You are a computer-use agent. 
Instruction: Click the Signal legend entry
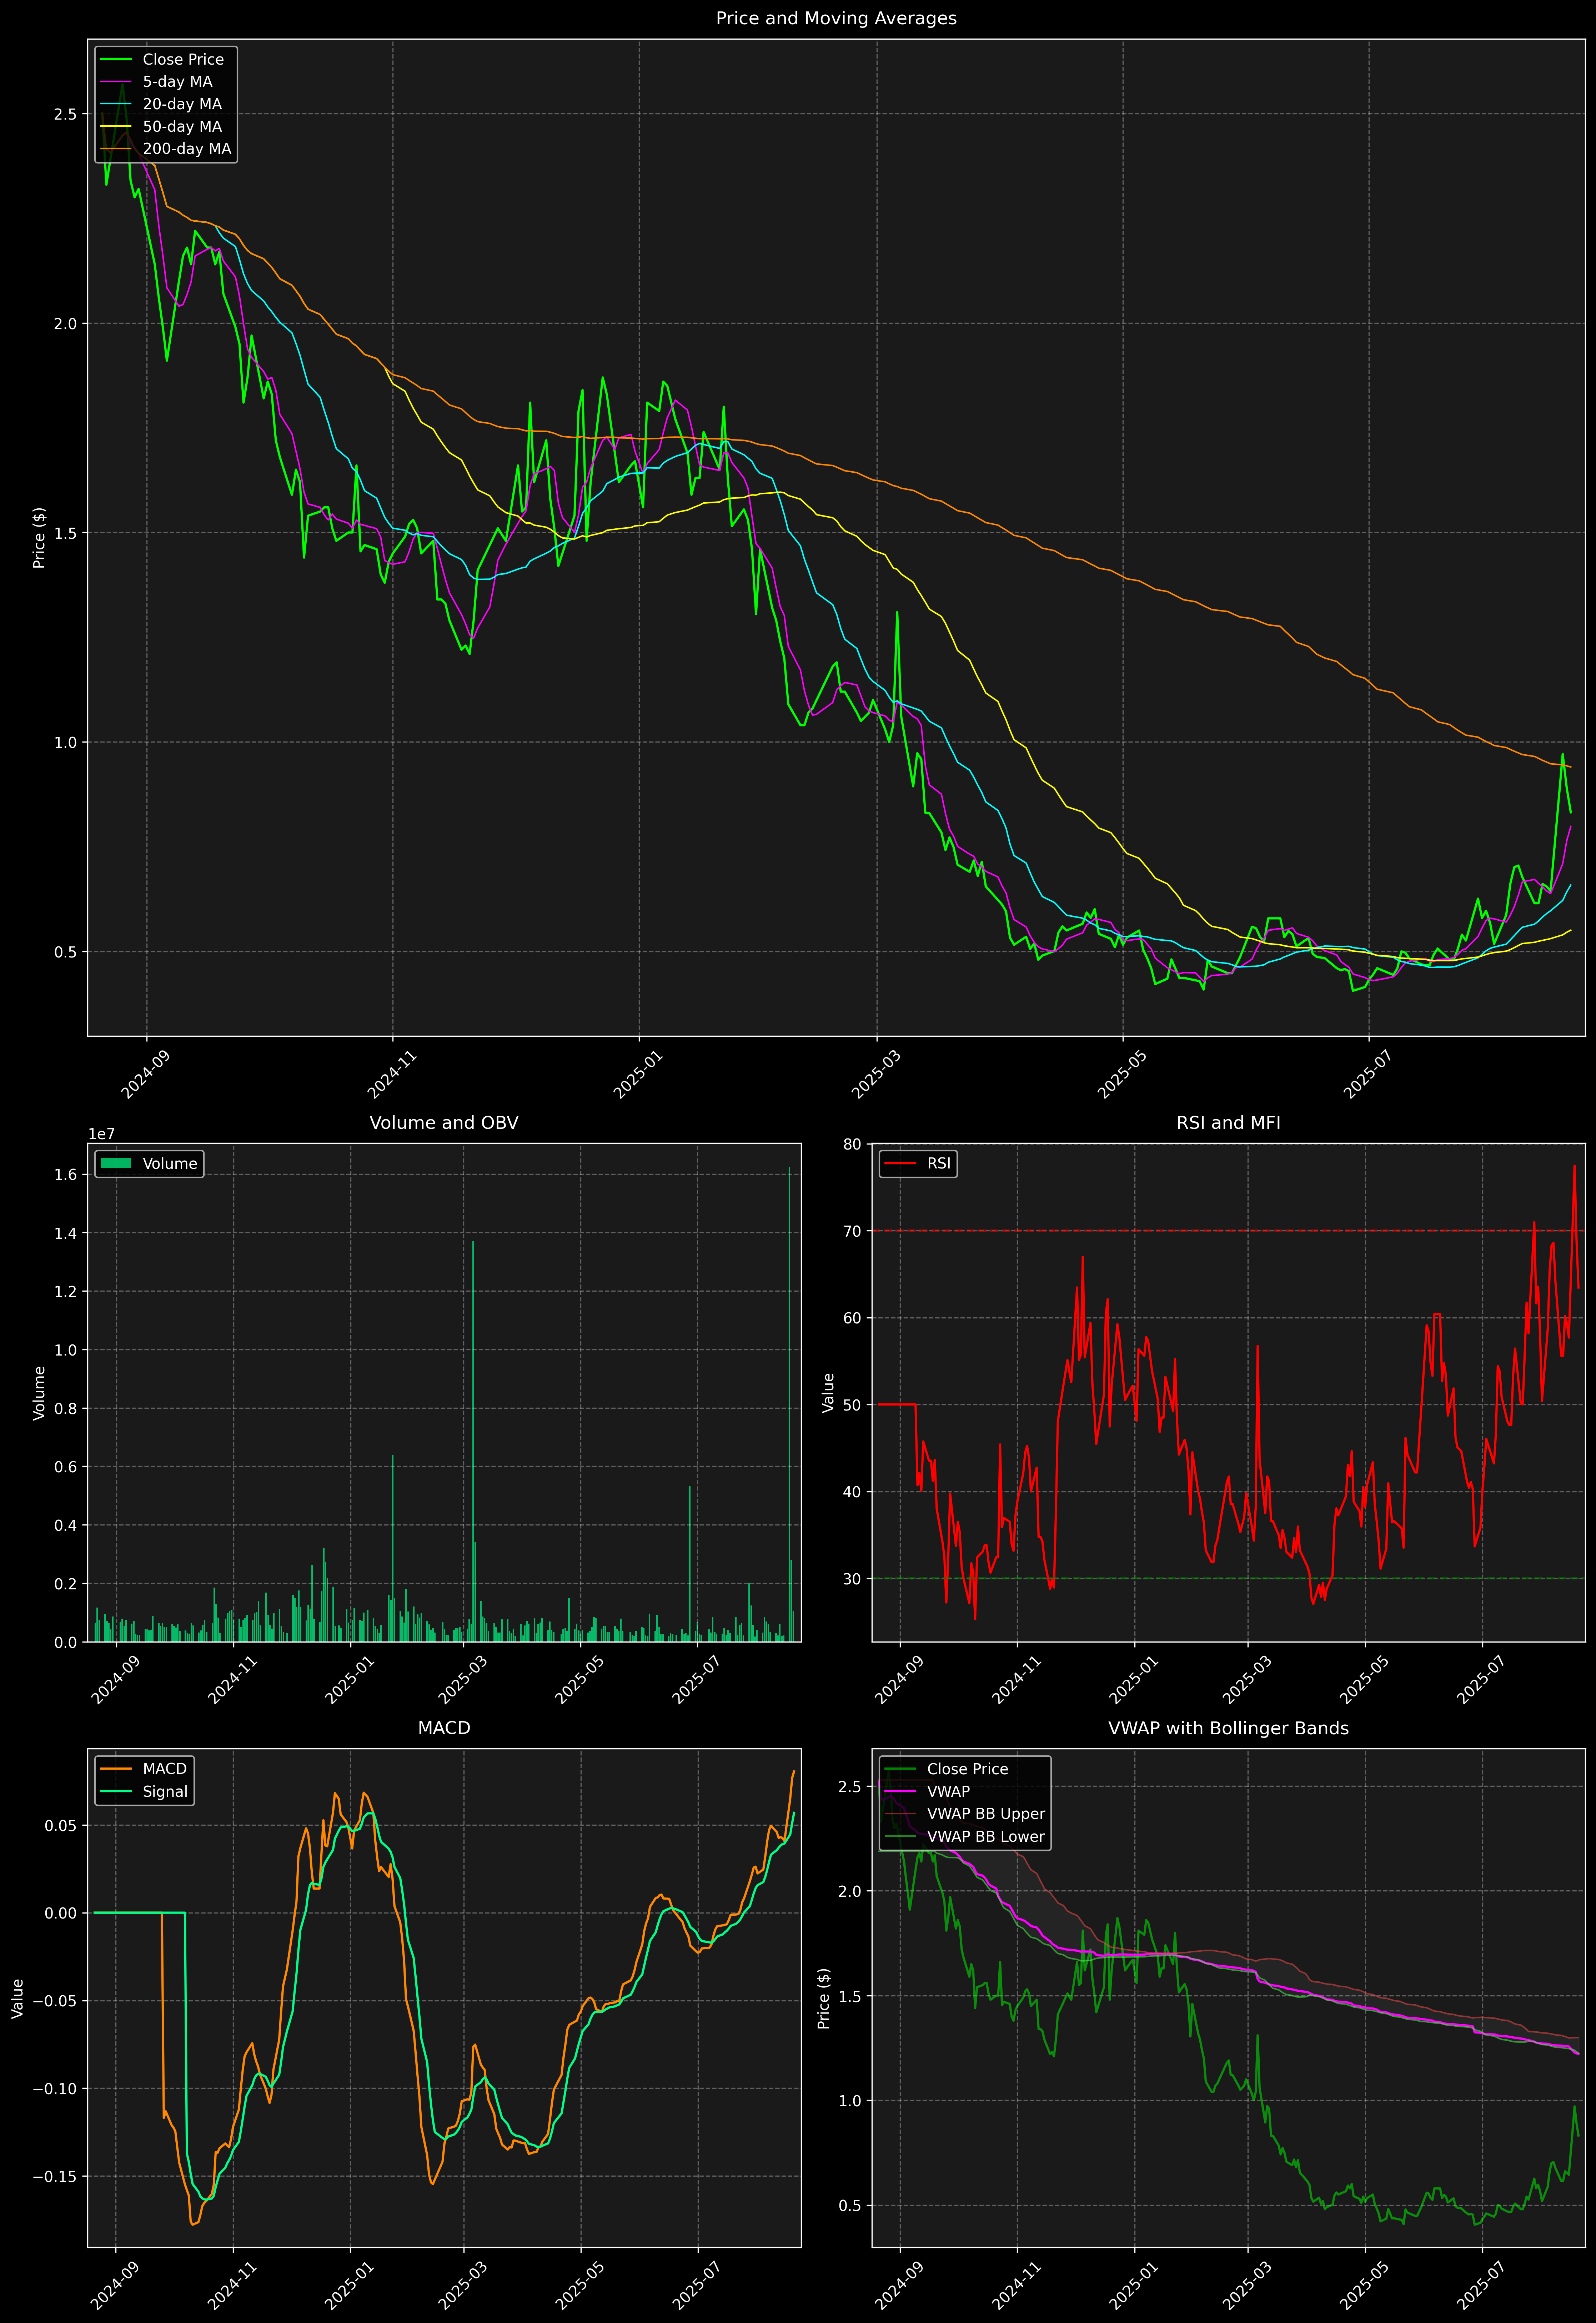click(165, 1791)
